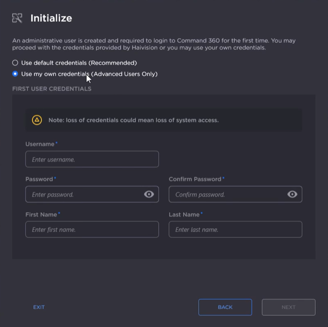This screenshot has height=327, width=328.
Task: Click the Initialize page heading
Action: [x=51, y=18]
